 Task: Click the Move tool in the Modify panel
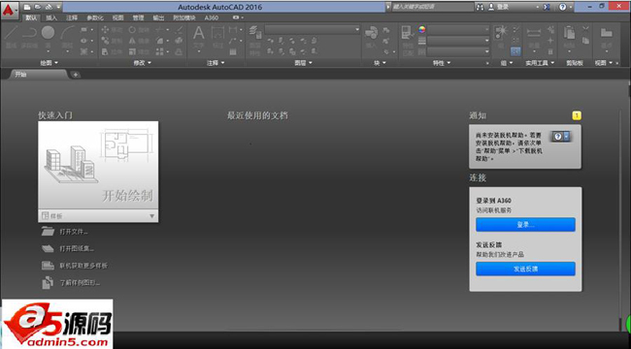click(112, 30)
